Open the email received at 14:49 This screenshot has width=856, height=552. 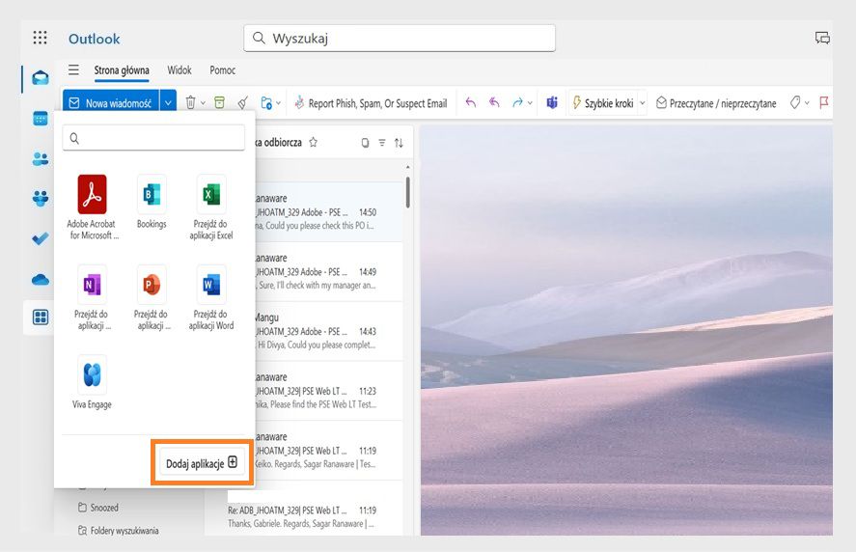coord(329,271)
